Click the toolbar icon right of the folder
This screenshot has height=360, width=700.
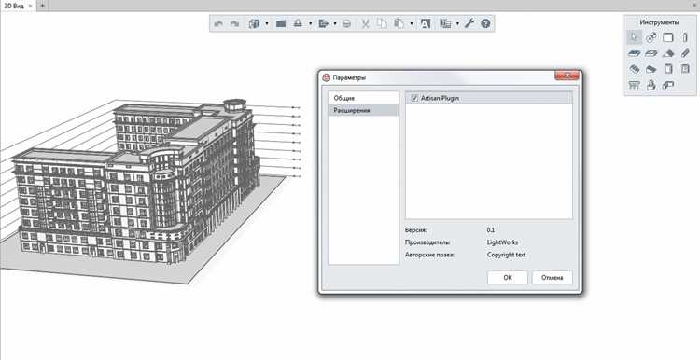(x=298, y=23)
